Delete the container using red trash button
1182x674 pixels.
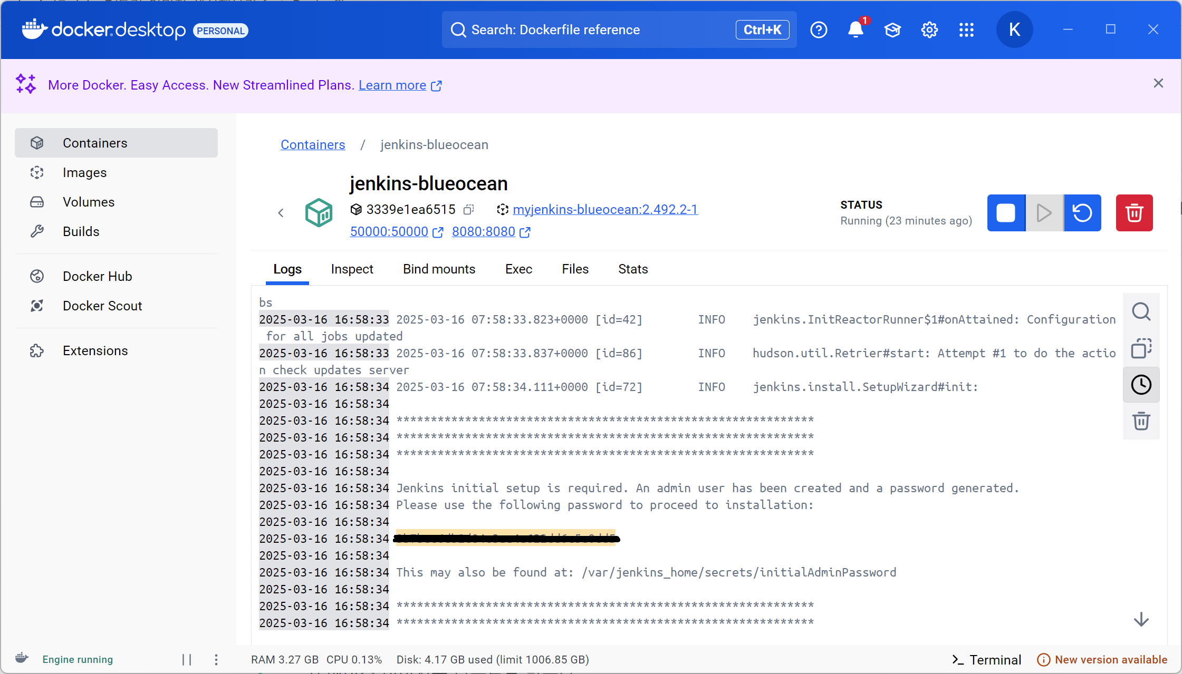coord(1134,213)
